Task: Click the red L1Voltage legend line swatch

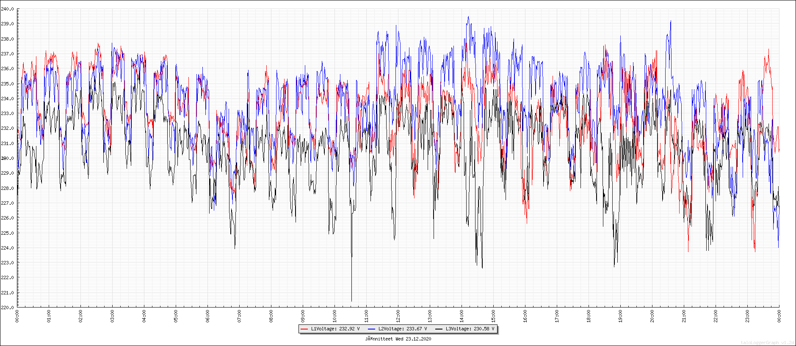Action: tap(304, 329)
